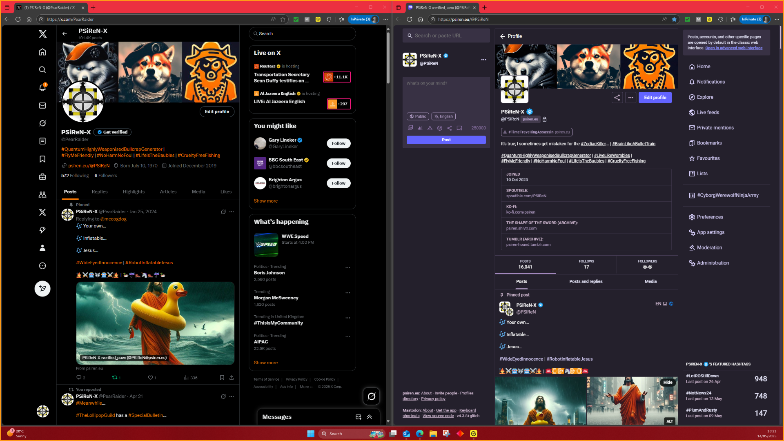Viewport: 784px width, 441px height.
Task: Open Bookmarks icon in X sidebar
Action: (42, 159)
